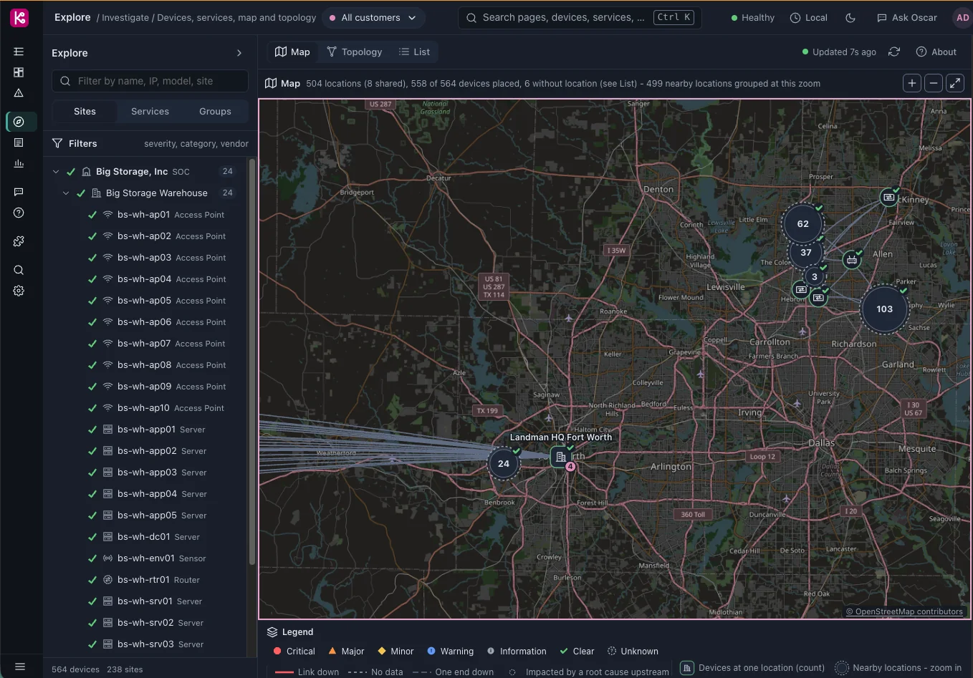Collapse the Big Storage, Inc tree node
Viewport: 973px width, 678px height.
56,172
